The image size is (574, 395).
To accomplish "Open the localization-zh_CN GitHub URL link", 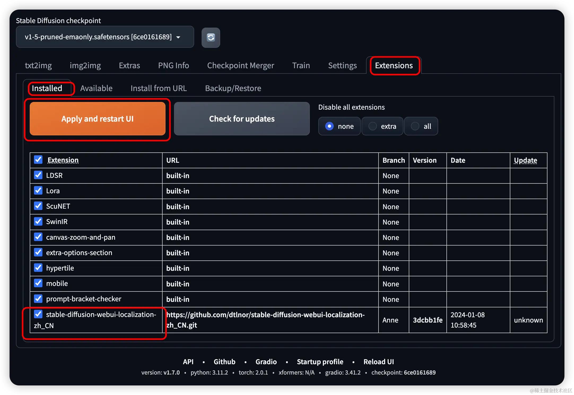I will point(266,320).
